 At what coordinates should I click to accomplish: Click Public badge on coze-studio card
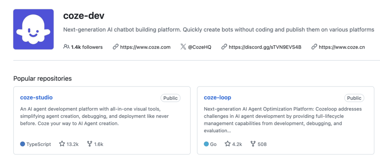[170, 98]
